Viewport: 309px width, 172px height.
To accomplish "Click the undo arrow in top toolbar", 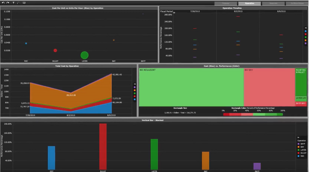I will click(3, 3).
